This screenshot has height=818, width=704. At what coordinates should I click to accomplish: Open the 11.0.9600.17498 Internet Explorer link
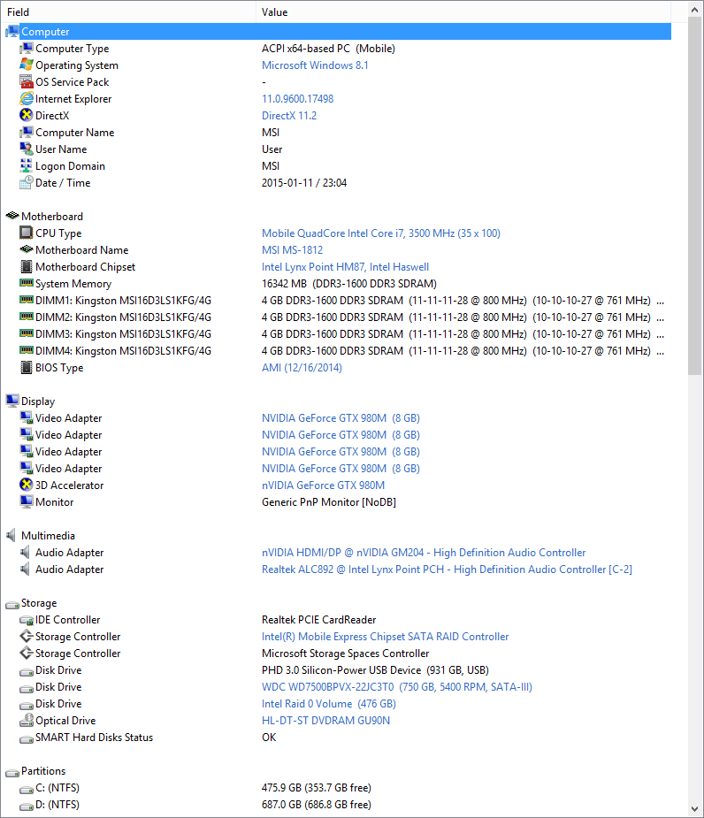click(297, 98)
